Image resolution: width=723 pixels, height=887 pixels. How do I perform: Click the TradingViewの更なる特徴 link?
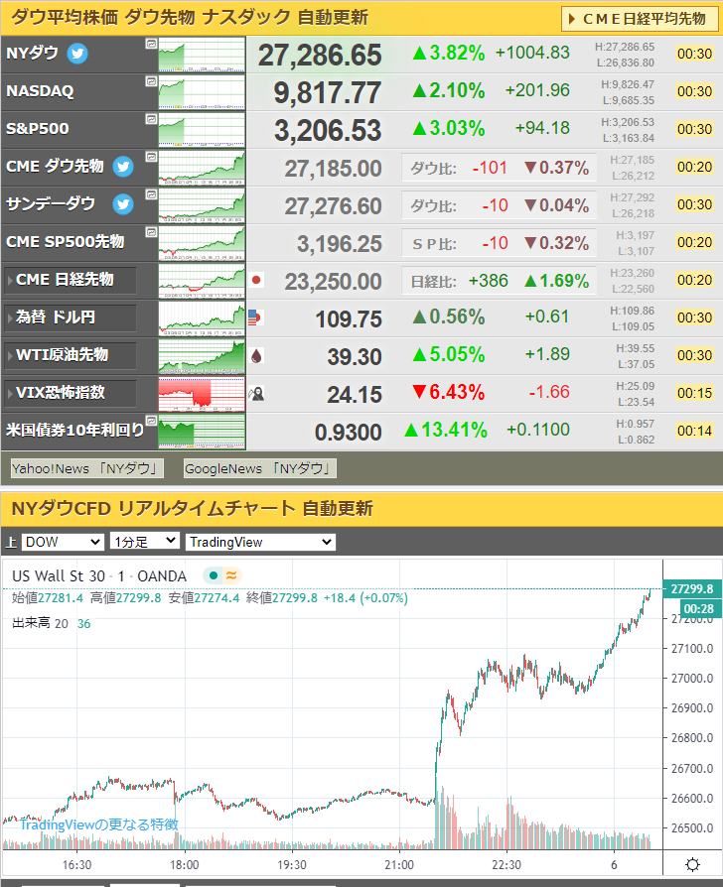[99, 824]
